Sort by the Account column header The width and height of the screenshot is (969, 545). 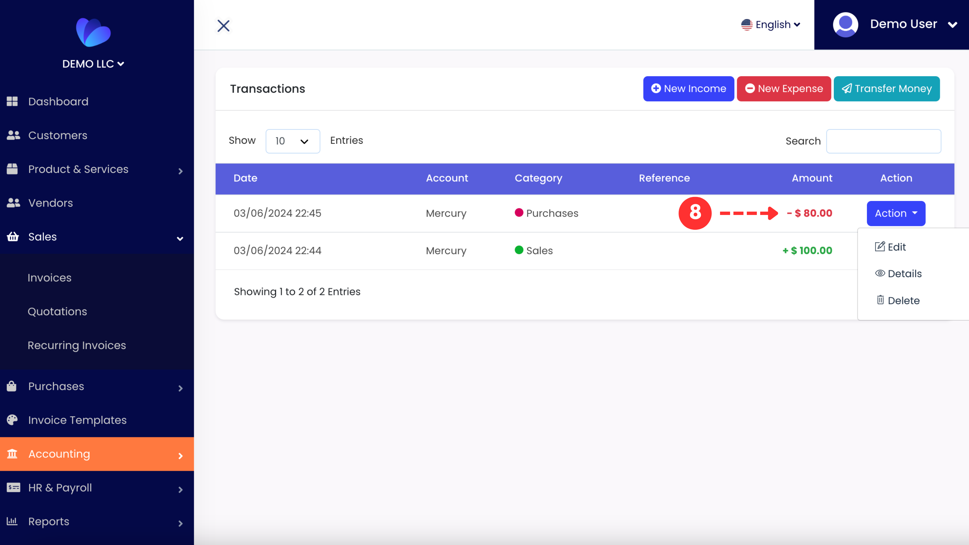(447, 178)
